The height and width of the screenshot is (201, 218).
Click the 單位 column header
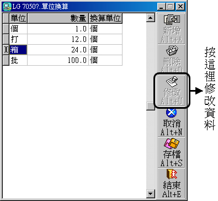click(x=18, y=18)
